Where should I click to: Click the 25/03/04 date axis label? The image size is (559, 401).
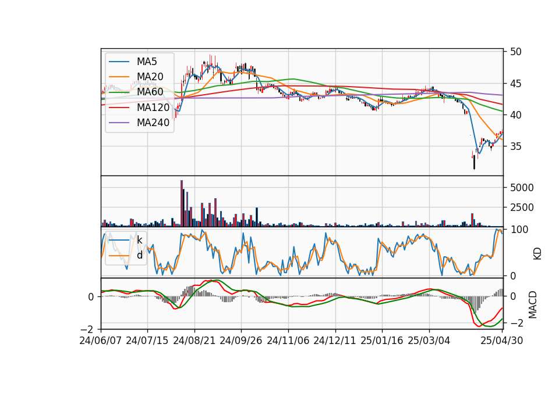(x=429, y=341)
